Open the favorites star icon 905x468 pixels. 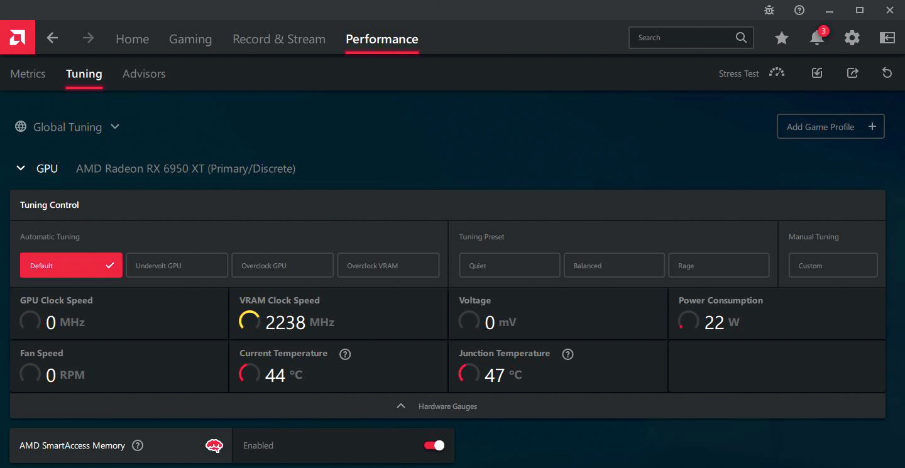click(x=781, y=38)
